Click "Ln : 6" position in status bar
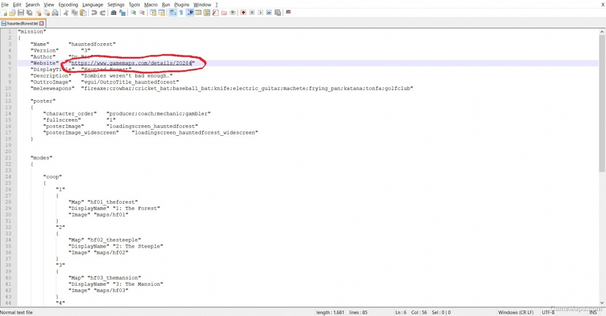 [401, 312]
